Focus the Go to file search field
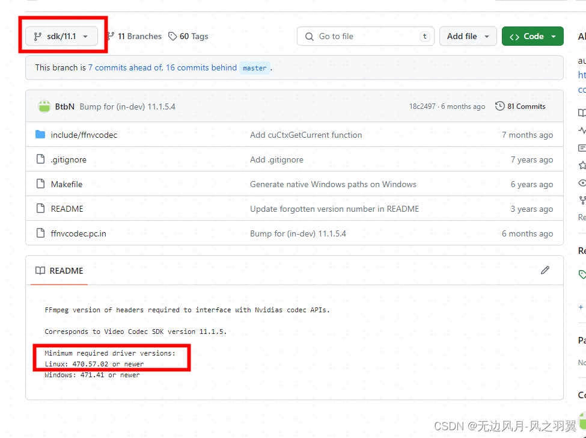The image size is (586, 438). point(365,36)
